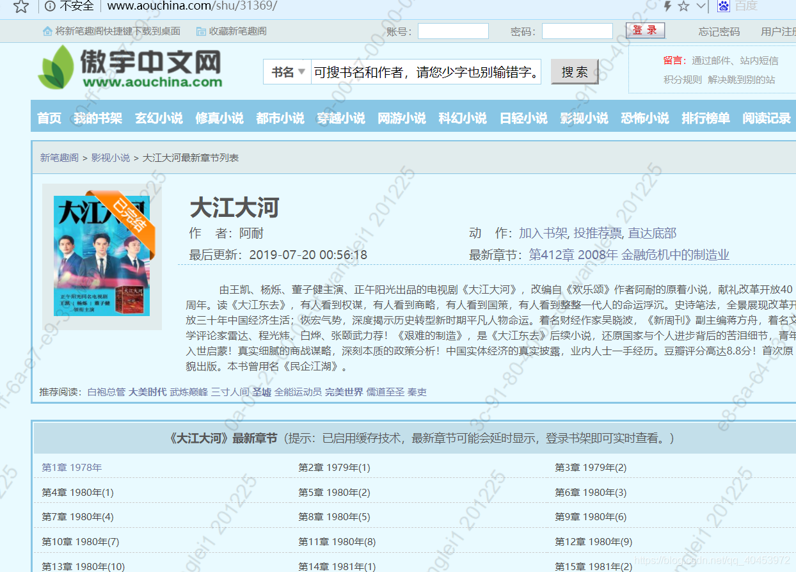Screen dimensions: 796x572
Task: Open chapter 第6章 1980年(3)
Action: 591,493
